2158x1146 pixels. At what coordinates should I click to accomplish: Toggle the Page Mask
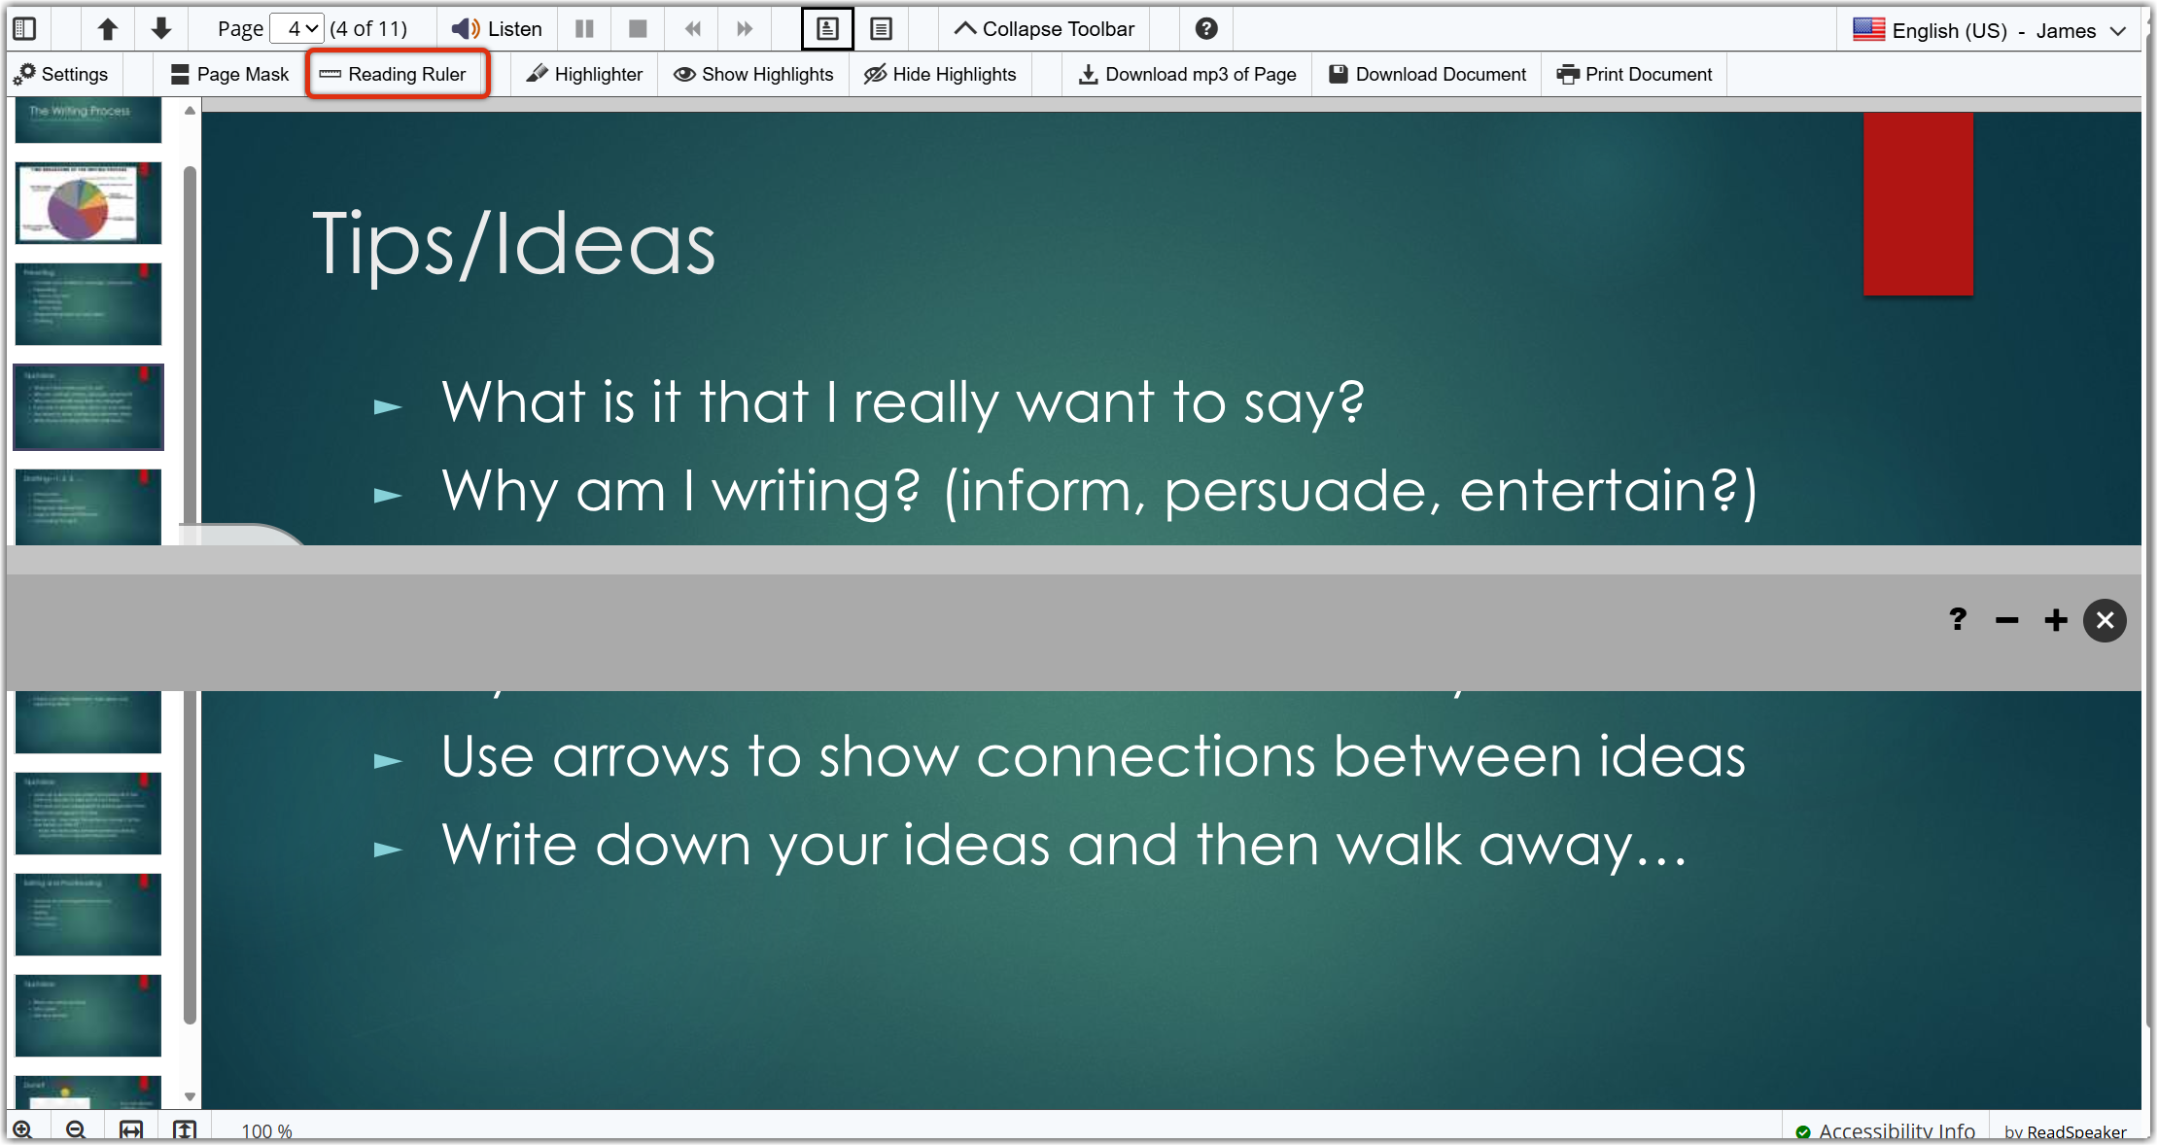229,74
